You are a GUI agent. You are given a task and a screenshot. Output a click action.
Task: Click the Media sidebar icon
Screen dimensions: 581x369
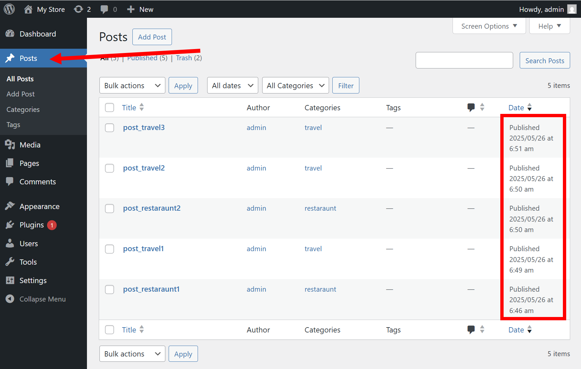(x=10, y=145)
